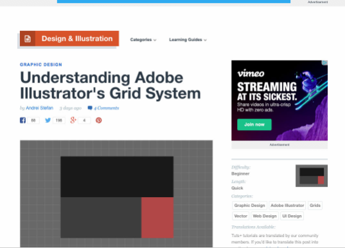Open the Design & Illustration section header
345x248 pixels.
click(x=77, y=39)
